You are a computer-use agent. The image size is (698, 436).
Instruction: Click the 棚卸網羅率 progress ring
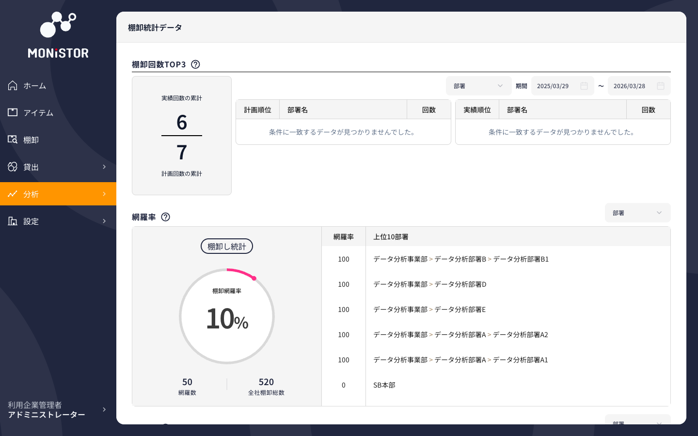[x=227, y=316]
